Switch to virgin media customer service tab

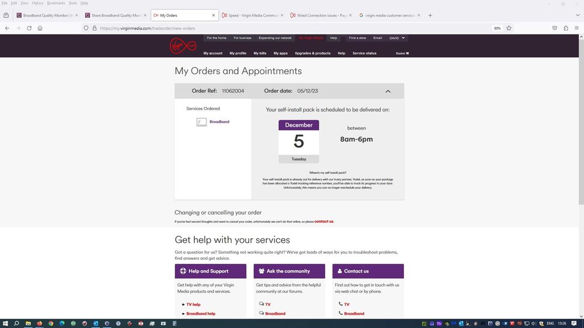[389, 15]
